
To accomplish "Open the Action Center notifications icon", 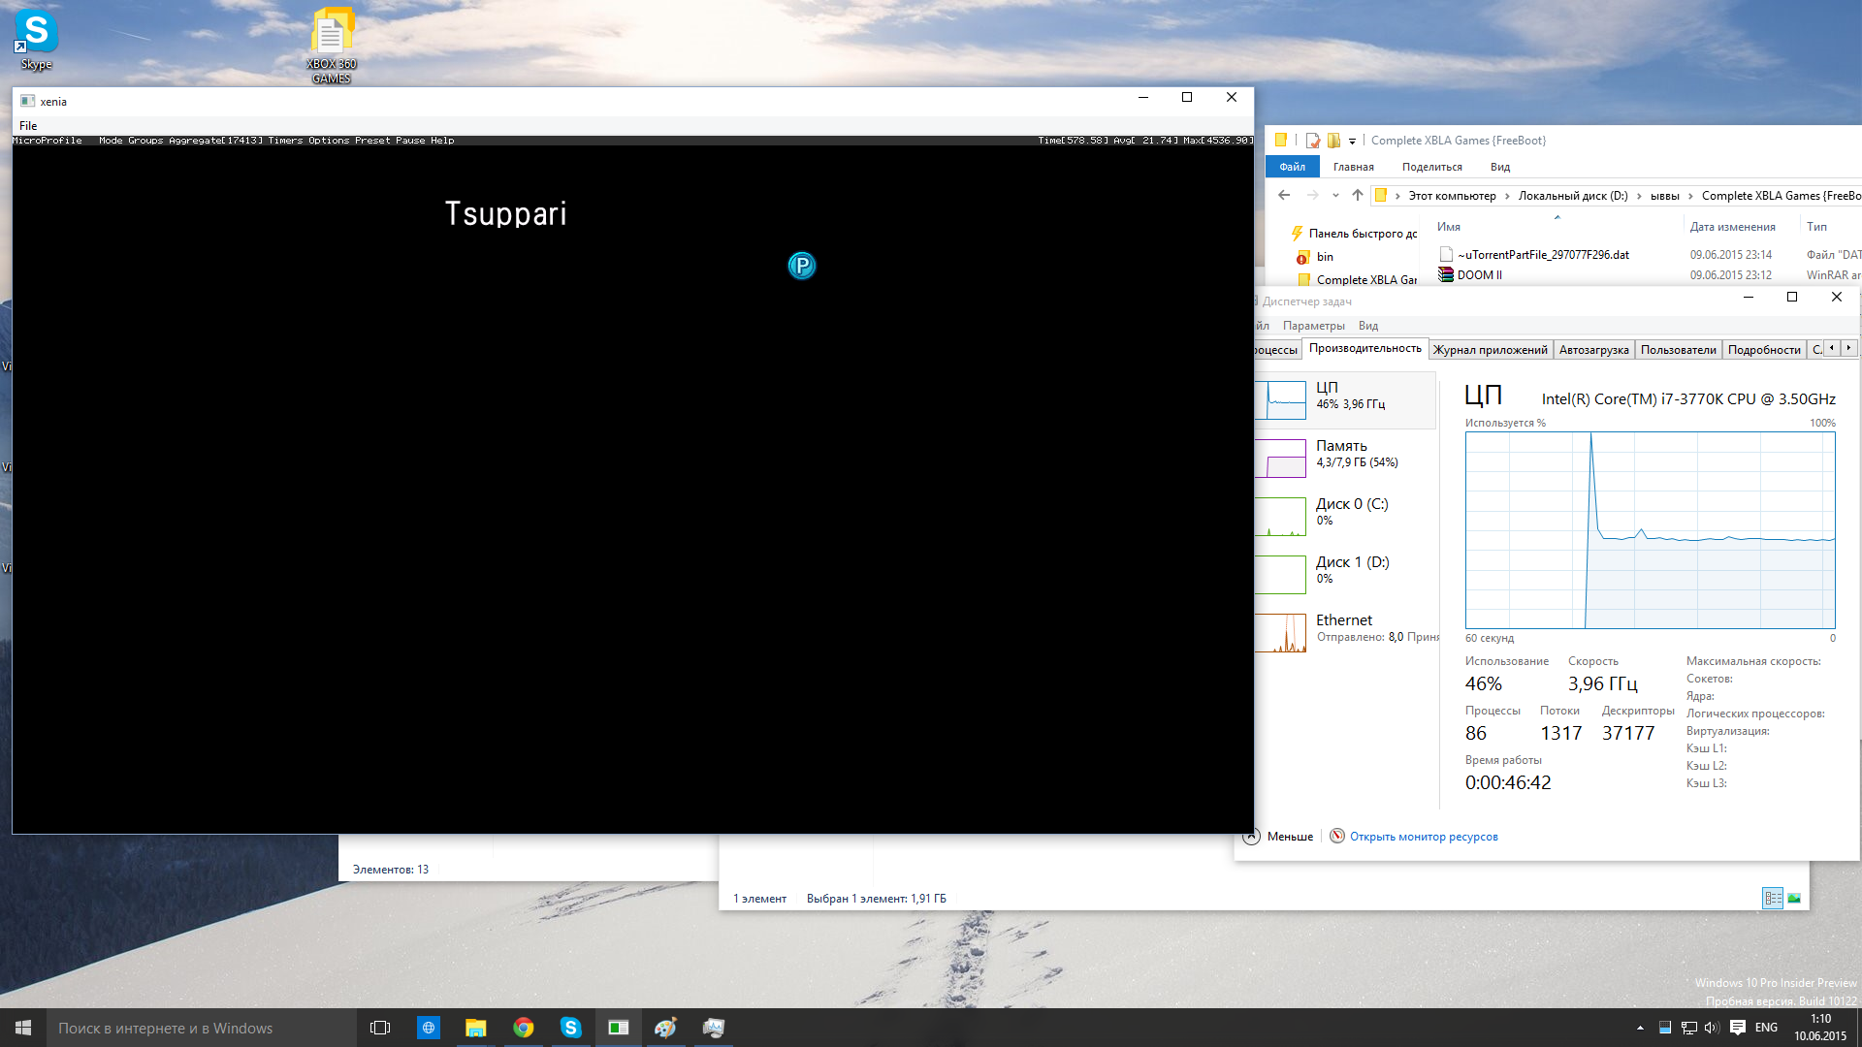I will coord(1738,1028).
